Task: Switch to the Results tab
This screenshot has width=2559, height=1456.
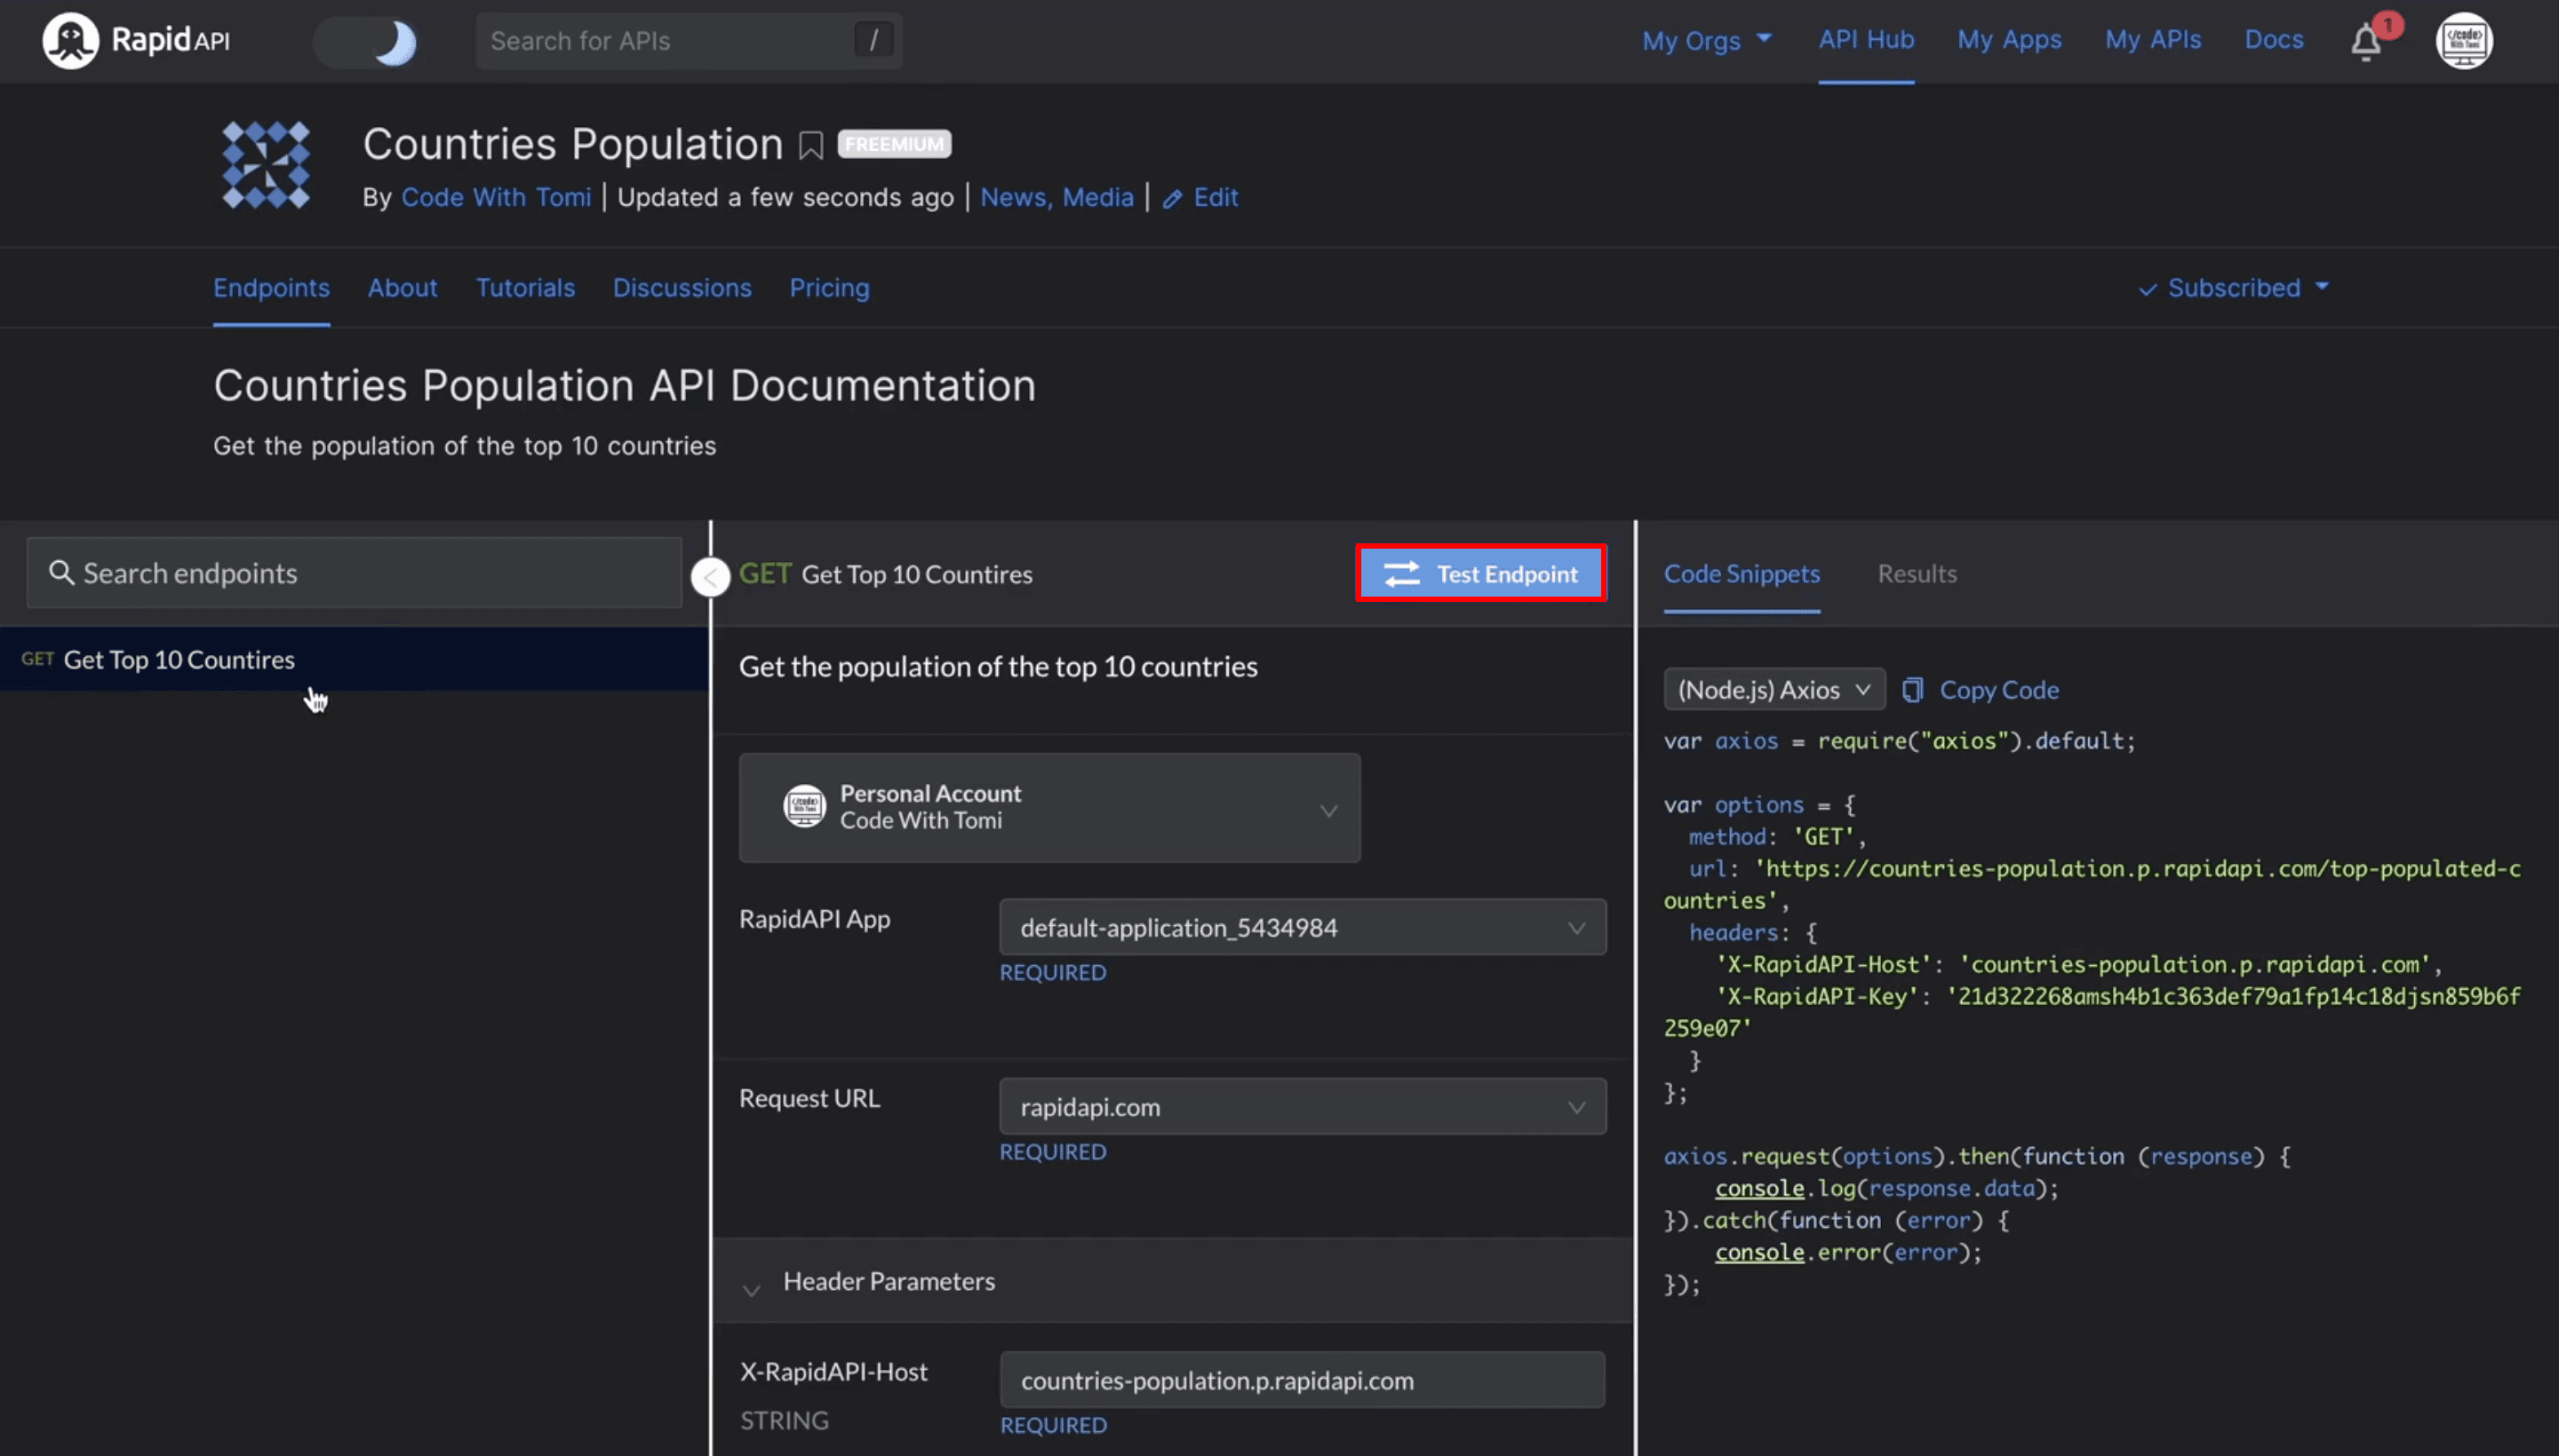Action: tap(1917, 574)
